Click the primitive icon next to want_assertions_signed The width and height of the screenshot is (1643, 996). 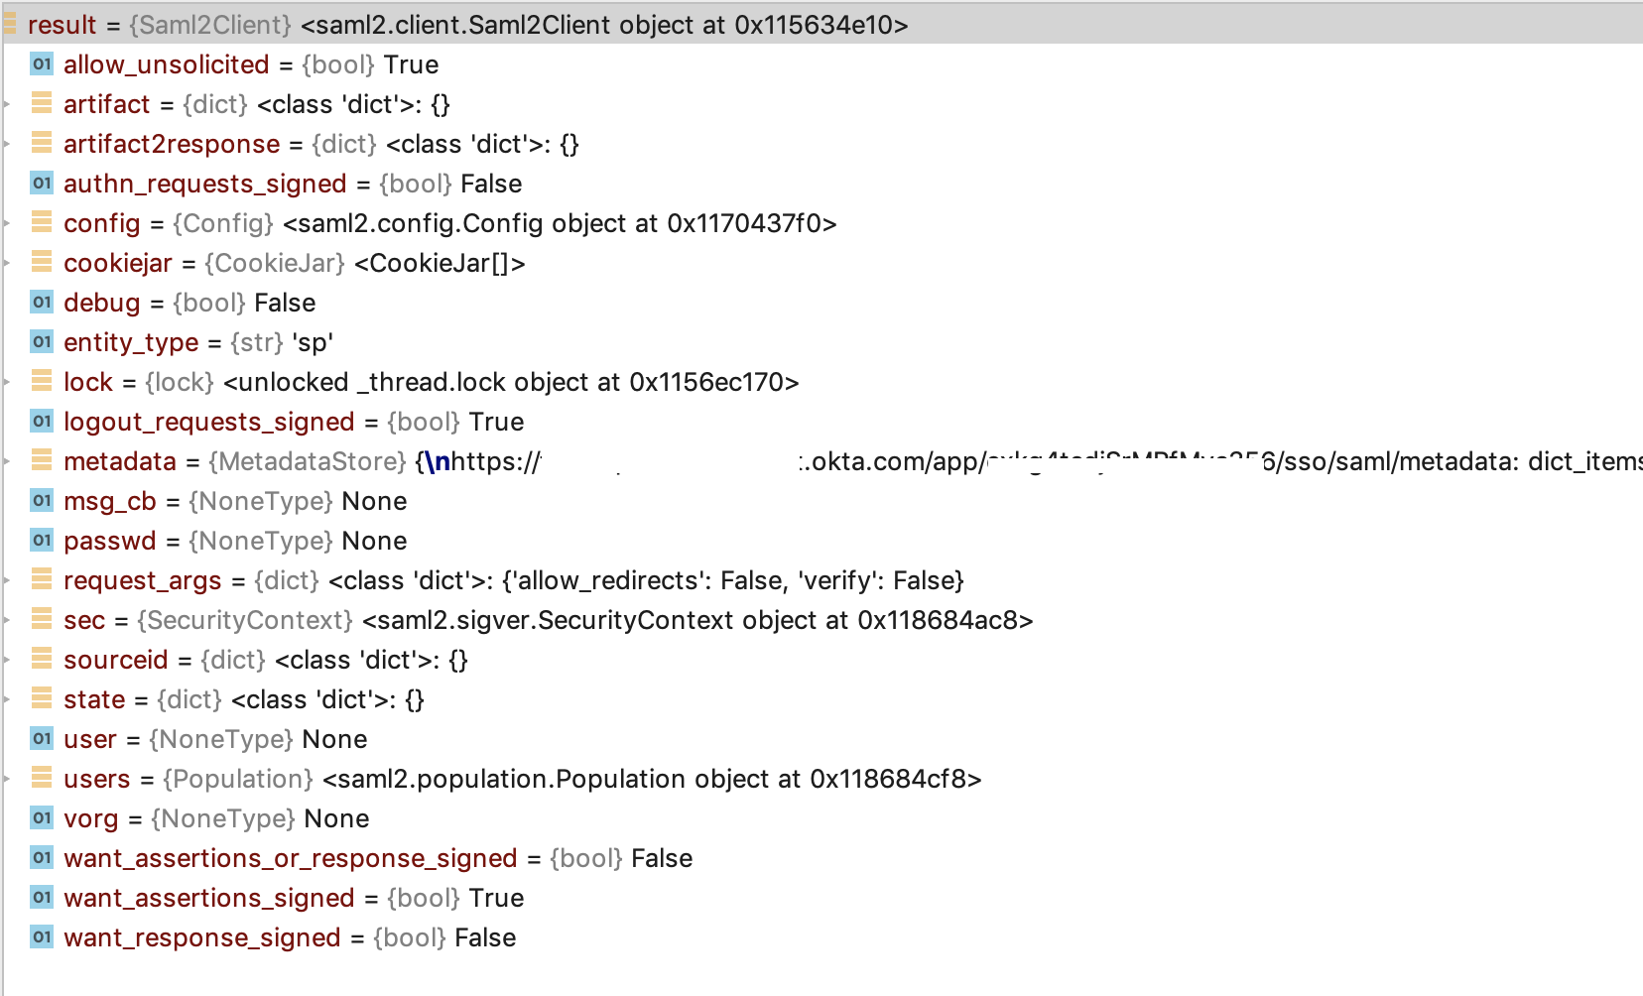coord(42,897)
